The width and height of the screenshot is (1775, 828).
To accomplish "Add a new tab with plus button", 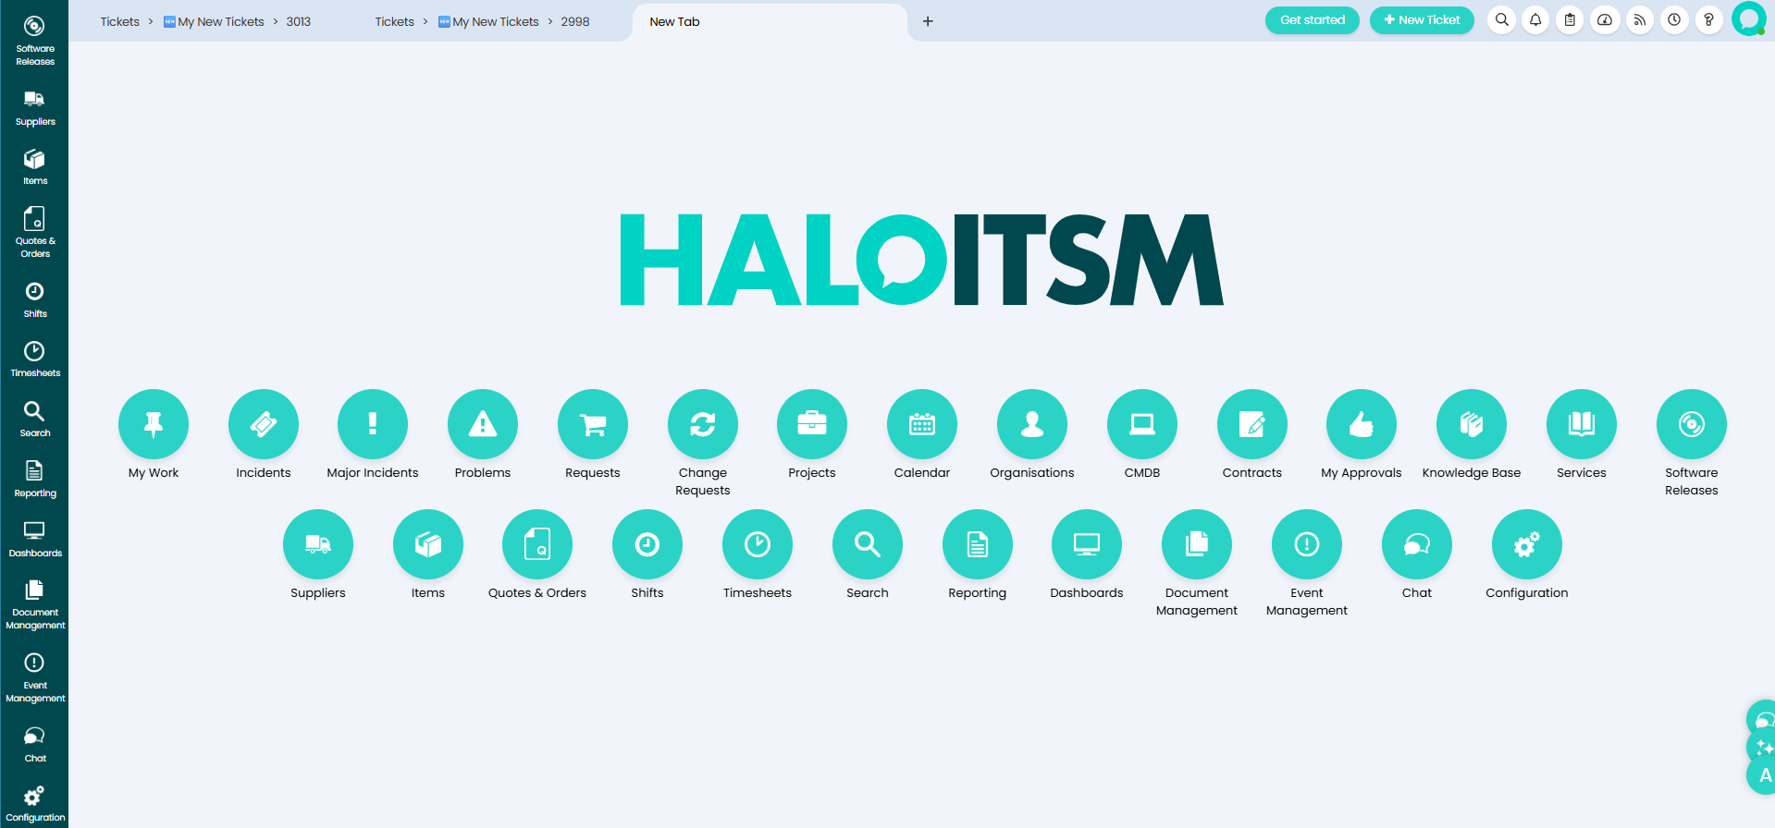I will coord(928,21).
